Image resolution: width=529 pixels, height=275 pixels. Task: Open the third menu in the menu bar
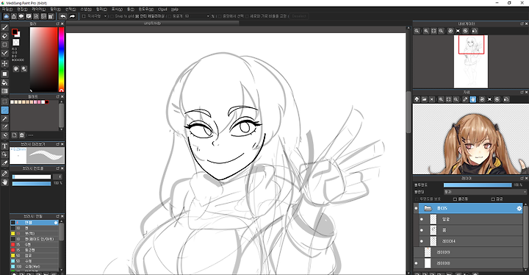coord(38,10)
